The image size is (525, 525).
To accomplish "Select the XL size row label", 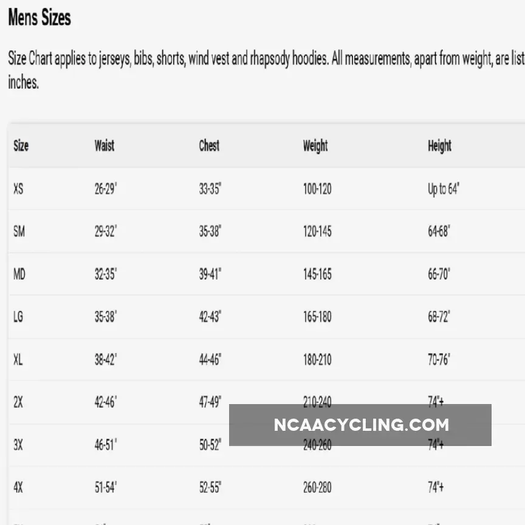I will [18, 360].
